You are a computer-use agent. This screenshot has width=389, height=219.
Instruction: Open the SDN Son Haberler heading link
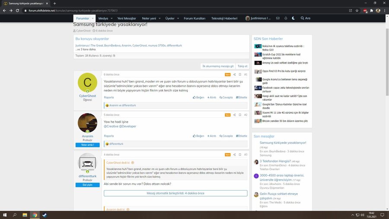click(268, 39)
